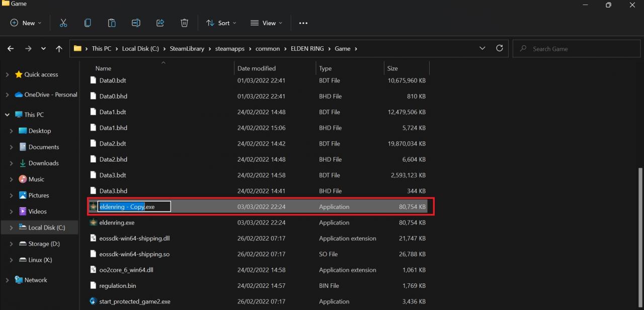This screenshot has height=310, width=644.
Task: Expand the Linux (X:) node
Action: (x=11, y=260)
